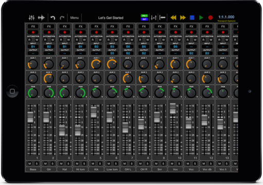
Task: Open the input selector on Voc ll channel
Action: tap(223, 47)
